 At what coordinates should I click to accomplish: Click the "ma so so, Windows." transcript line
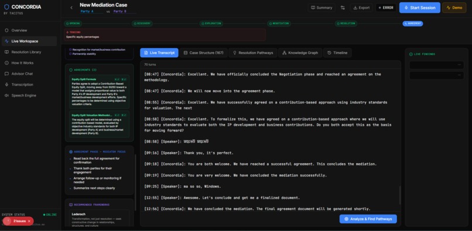[x=183, y=187]
